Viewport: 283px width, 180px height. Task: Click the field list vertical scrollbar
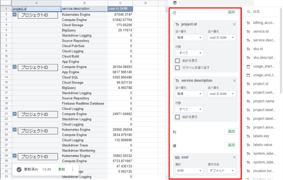[281, 51]
